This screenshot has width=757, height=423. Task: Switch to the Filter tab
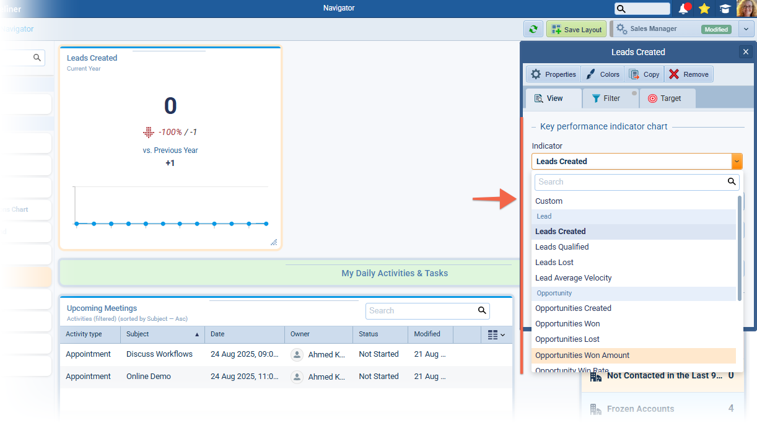click(606, 98)
